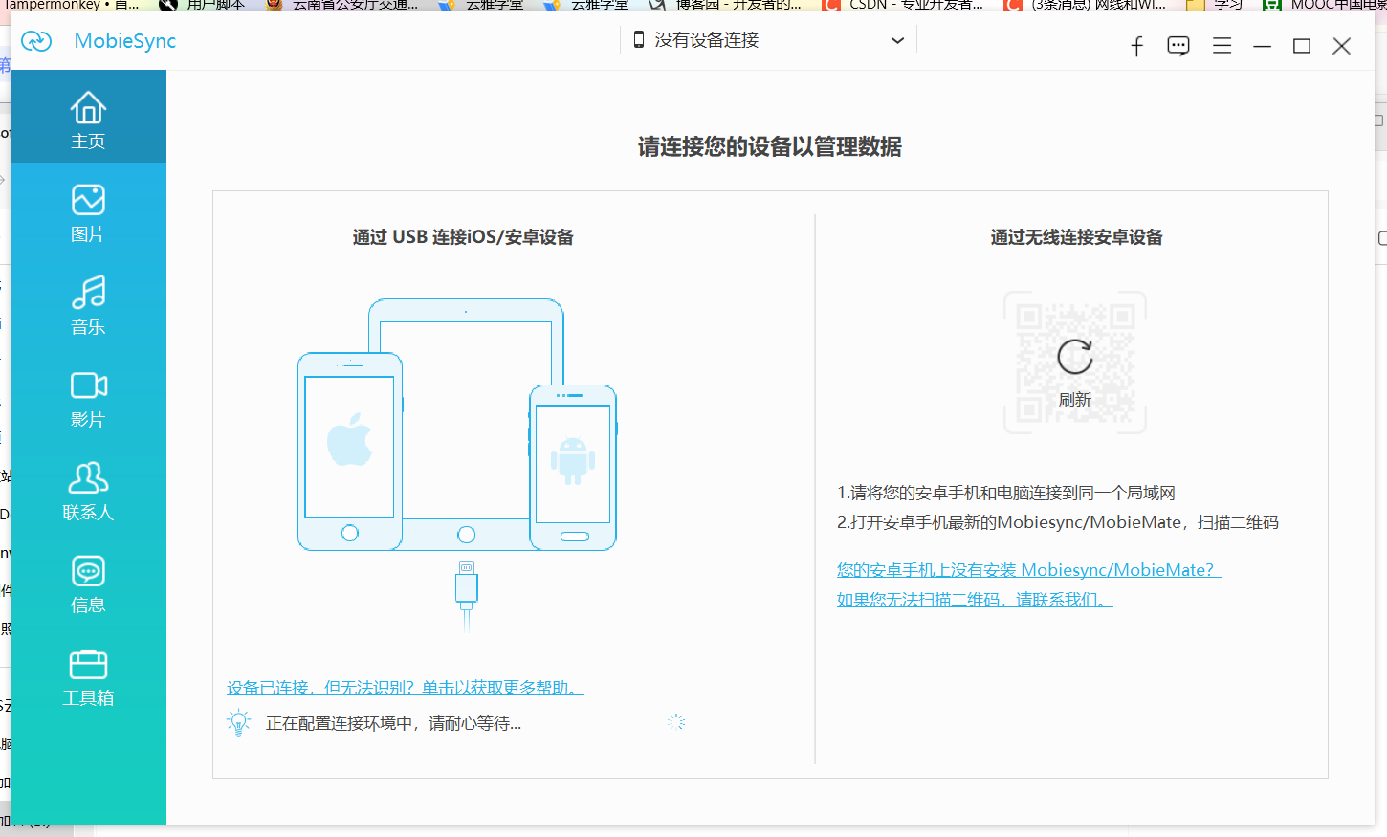Click link about device connected but unrecognized
The image size is (1387, 837).
pyautogui.click(x=405, y=688)
